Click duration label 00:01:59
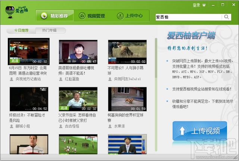The image size is (239, 161). (138, 109)
